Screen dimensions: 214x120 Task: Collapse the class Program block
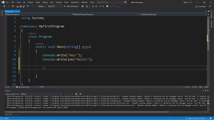20,37
